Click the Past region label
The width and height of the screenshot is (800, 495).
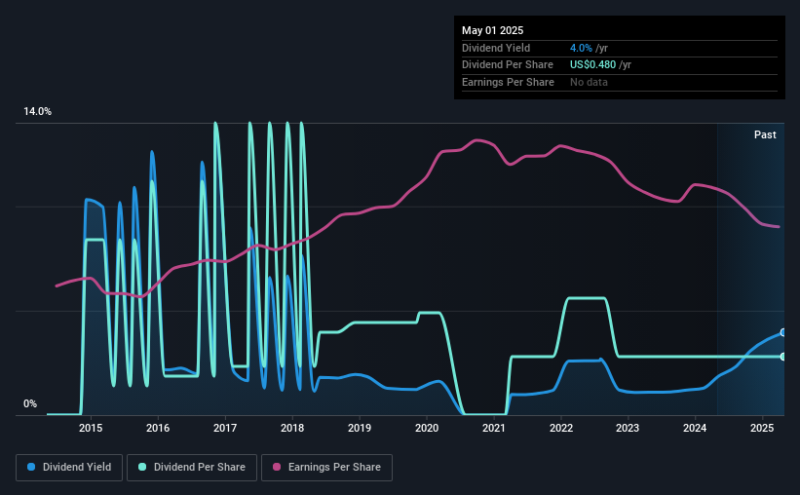pyautogui.click(x=765, y=134)
